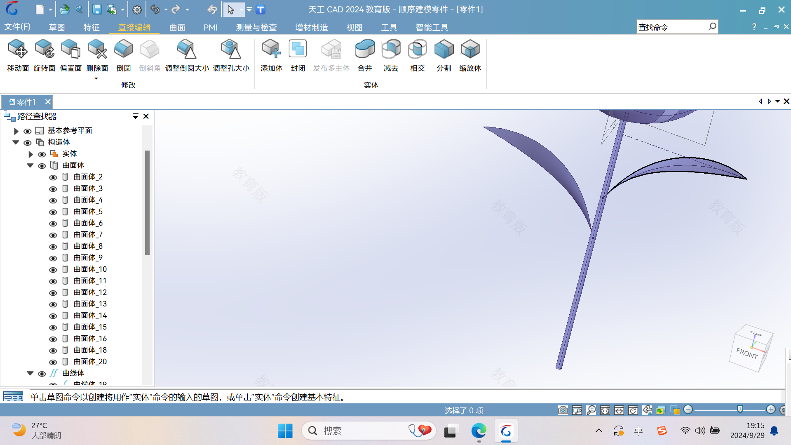Open Windows Start menu
This screenshot has height=445, width=791.
tap(285, 431)
